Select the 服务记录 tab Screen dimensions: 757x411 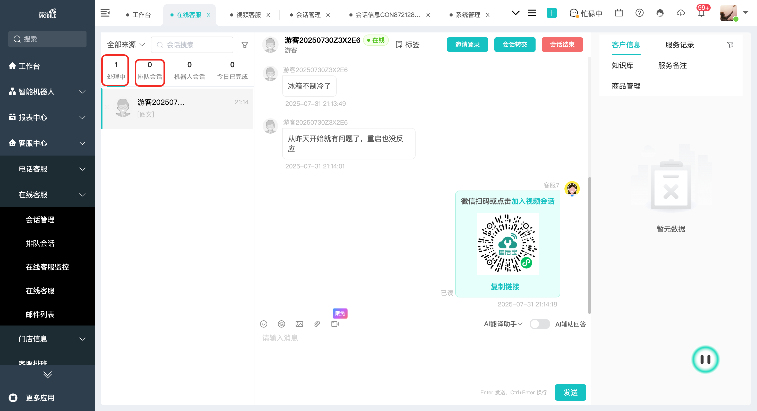click(679, 45)
